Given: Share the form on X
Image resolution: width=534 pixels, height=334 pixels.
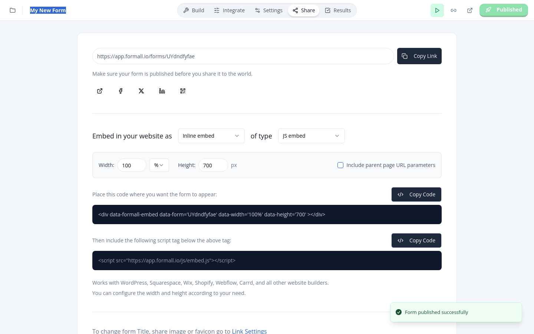Looking at the screenshot, I should pos(141,91).
